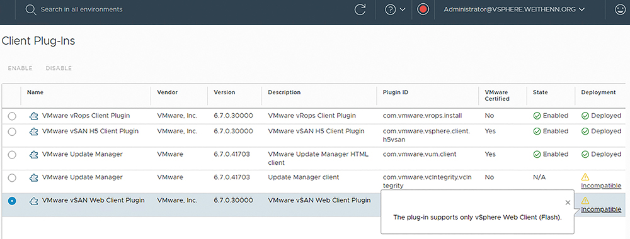Image resolution: width=630 pixels, height=239 pixels.
Task: Click the smiley feedback icon
Action: [621, 9]
